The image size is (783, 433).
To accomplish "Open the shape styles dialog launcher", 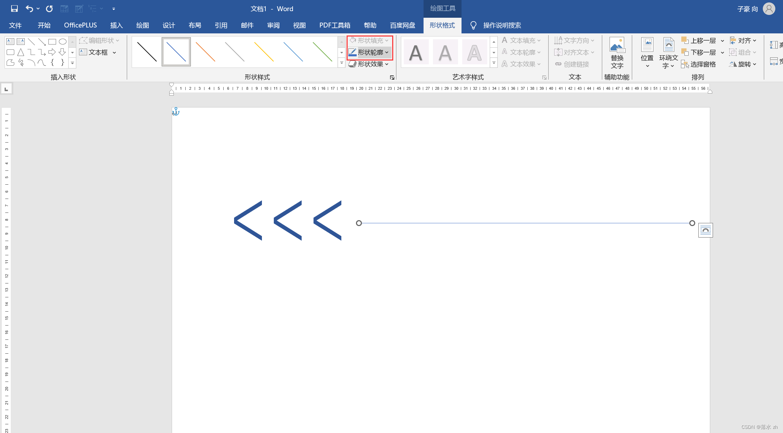I will tap(392, 78).
